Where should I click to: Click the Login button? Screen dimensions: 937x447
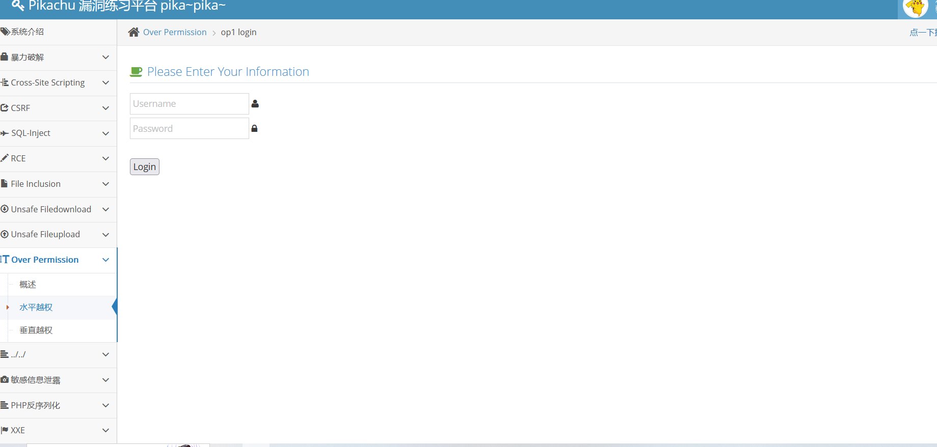[x=145, y=167]
